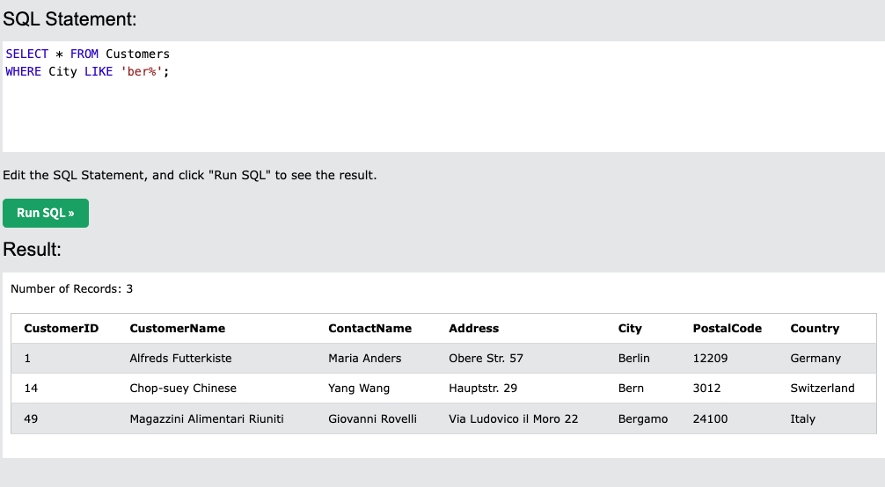Click the Edit the SQL Statement instruction text
The image size is (885, 487).
point(190,175)
